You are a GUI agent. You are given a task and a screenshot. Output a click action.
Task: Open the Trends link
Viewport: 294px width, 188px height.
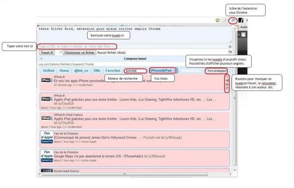pyautogui.click(x=89, y=64)
